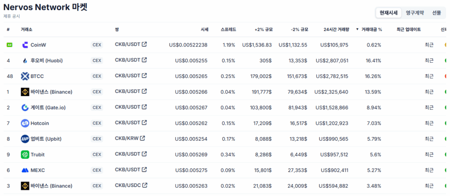This screenshot has height=196, width=450.
Task: Open the 업비트 (Upbit) exchange link
Action: point(46,139)
